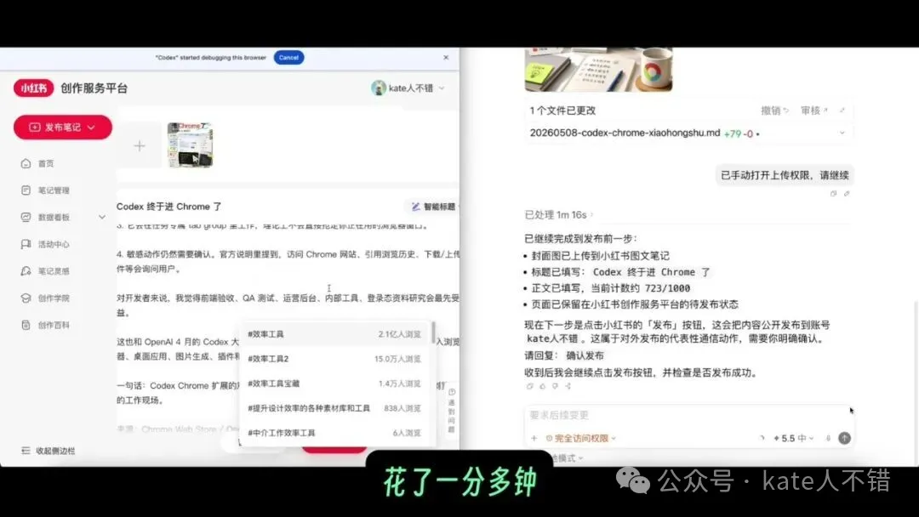Add image with the plus tile
The image size is (919, 517).
click(140, 145)
